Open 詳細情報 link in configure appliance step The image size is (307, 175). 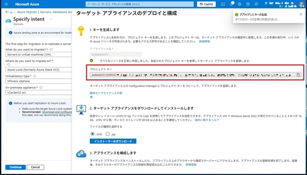191,165
